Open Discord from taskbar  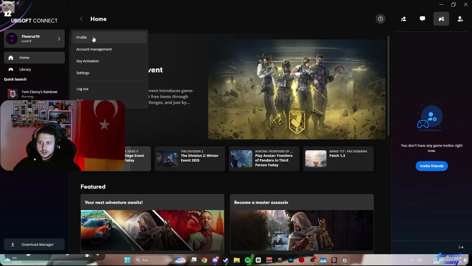215,260
